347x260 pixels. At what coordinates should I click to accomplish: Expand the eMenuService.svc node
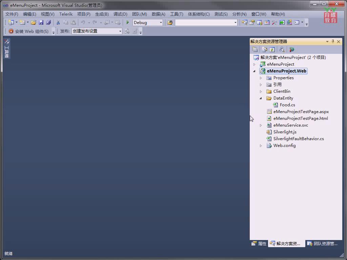[261, 125]
